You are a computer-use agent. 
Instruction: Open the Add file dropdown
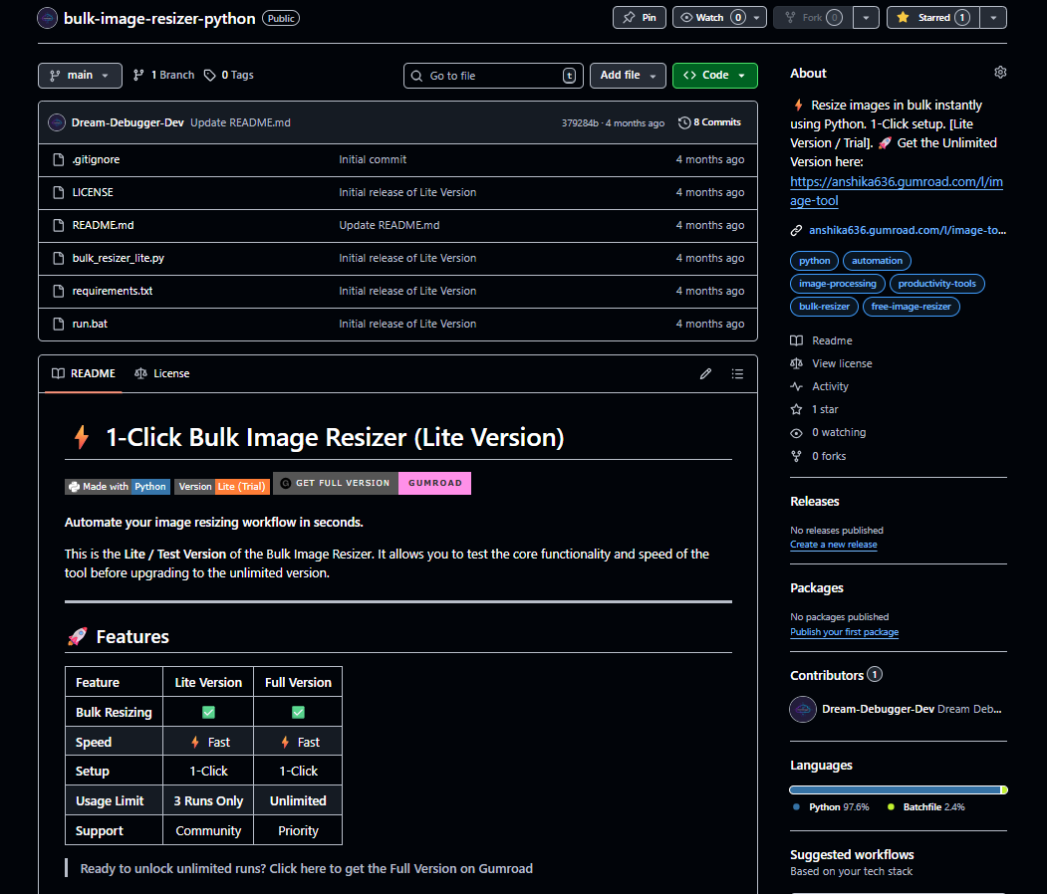tap(628, 75)
